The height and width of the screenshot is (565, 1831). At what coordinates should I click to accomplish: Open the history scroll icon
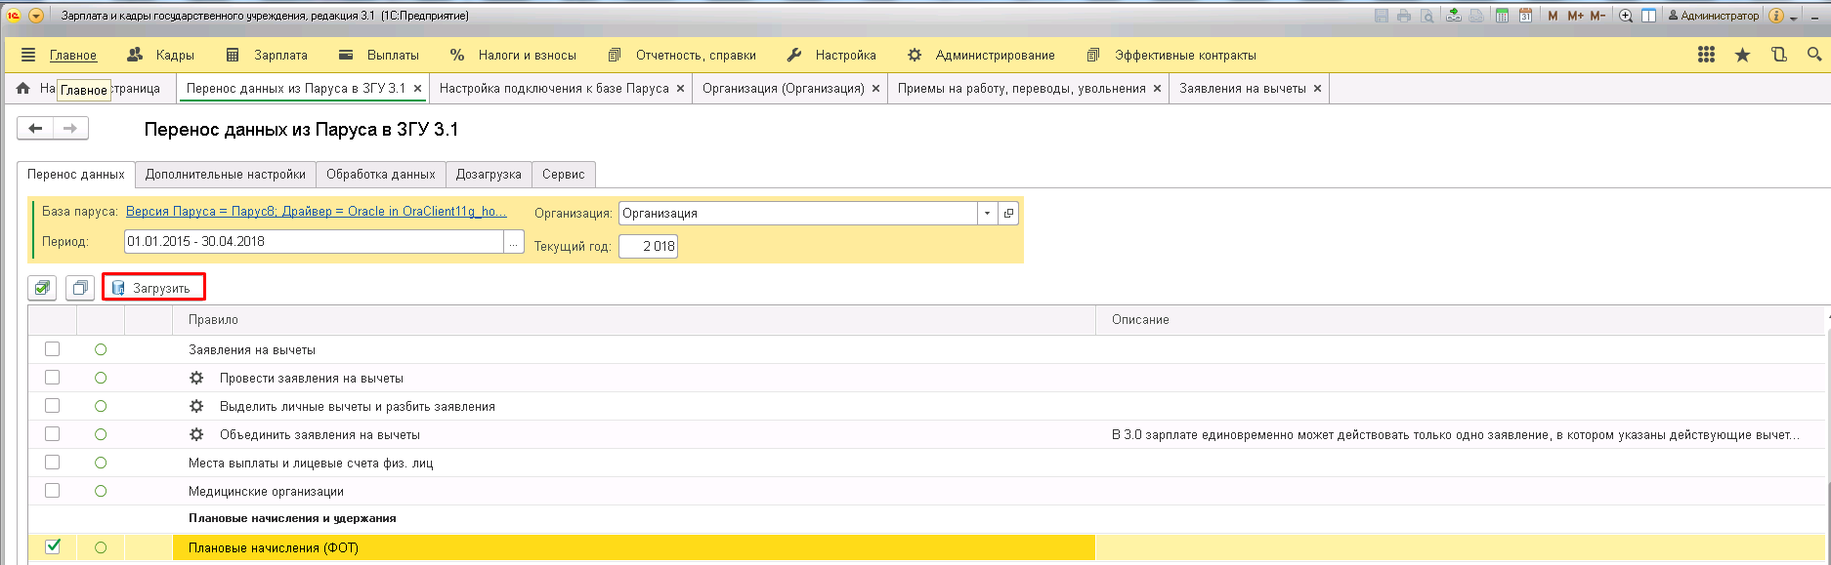click(x=1778, y=56)
